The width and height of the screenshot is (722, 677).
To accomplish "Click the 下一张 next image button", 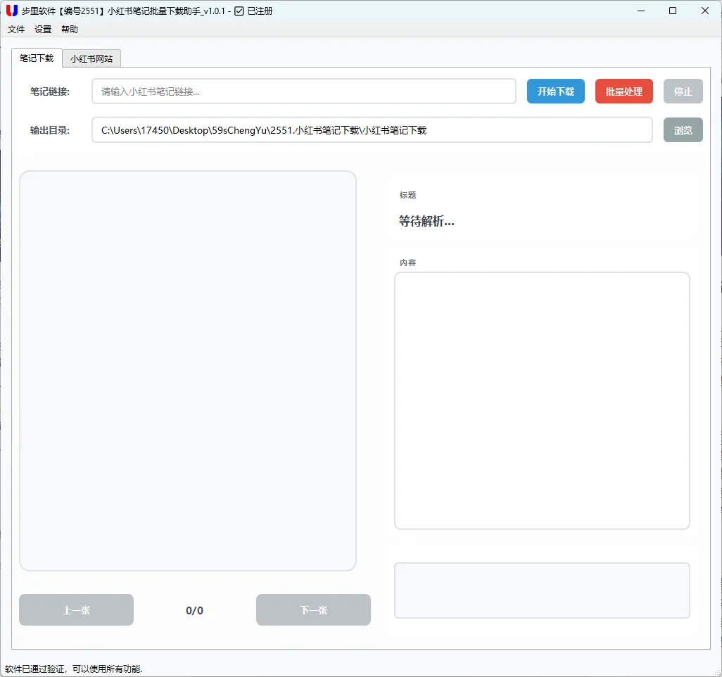I will coord(314,609).
